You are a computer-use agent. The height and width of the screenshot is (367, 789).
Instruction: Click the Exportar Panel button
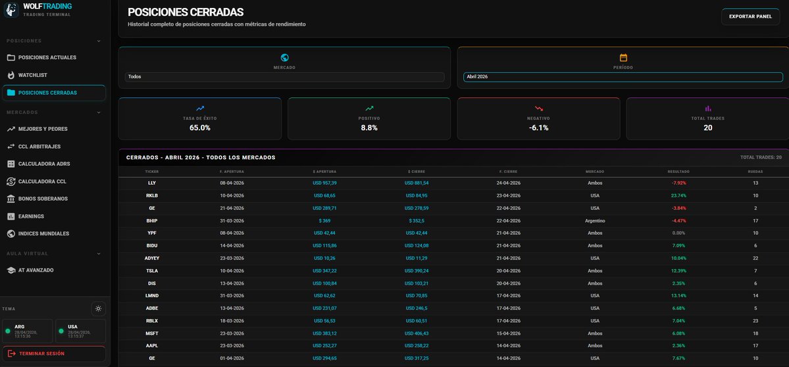pos(750,16)
